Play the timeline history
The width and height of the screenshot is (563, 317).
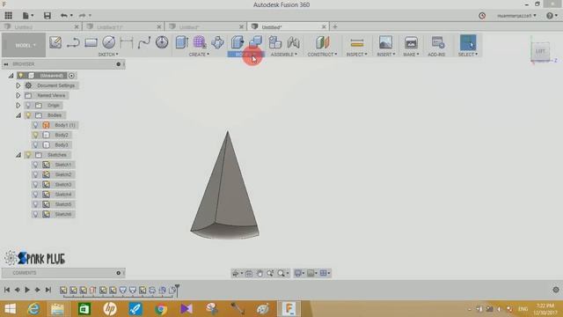coord(27,290)
